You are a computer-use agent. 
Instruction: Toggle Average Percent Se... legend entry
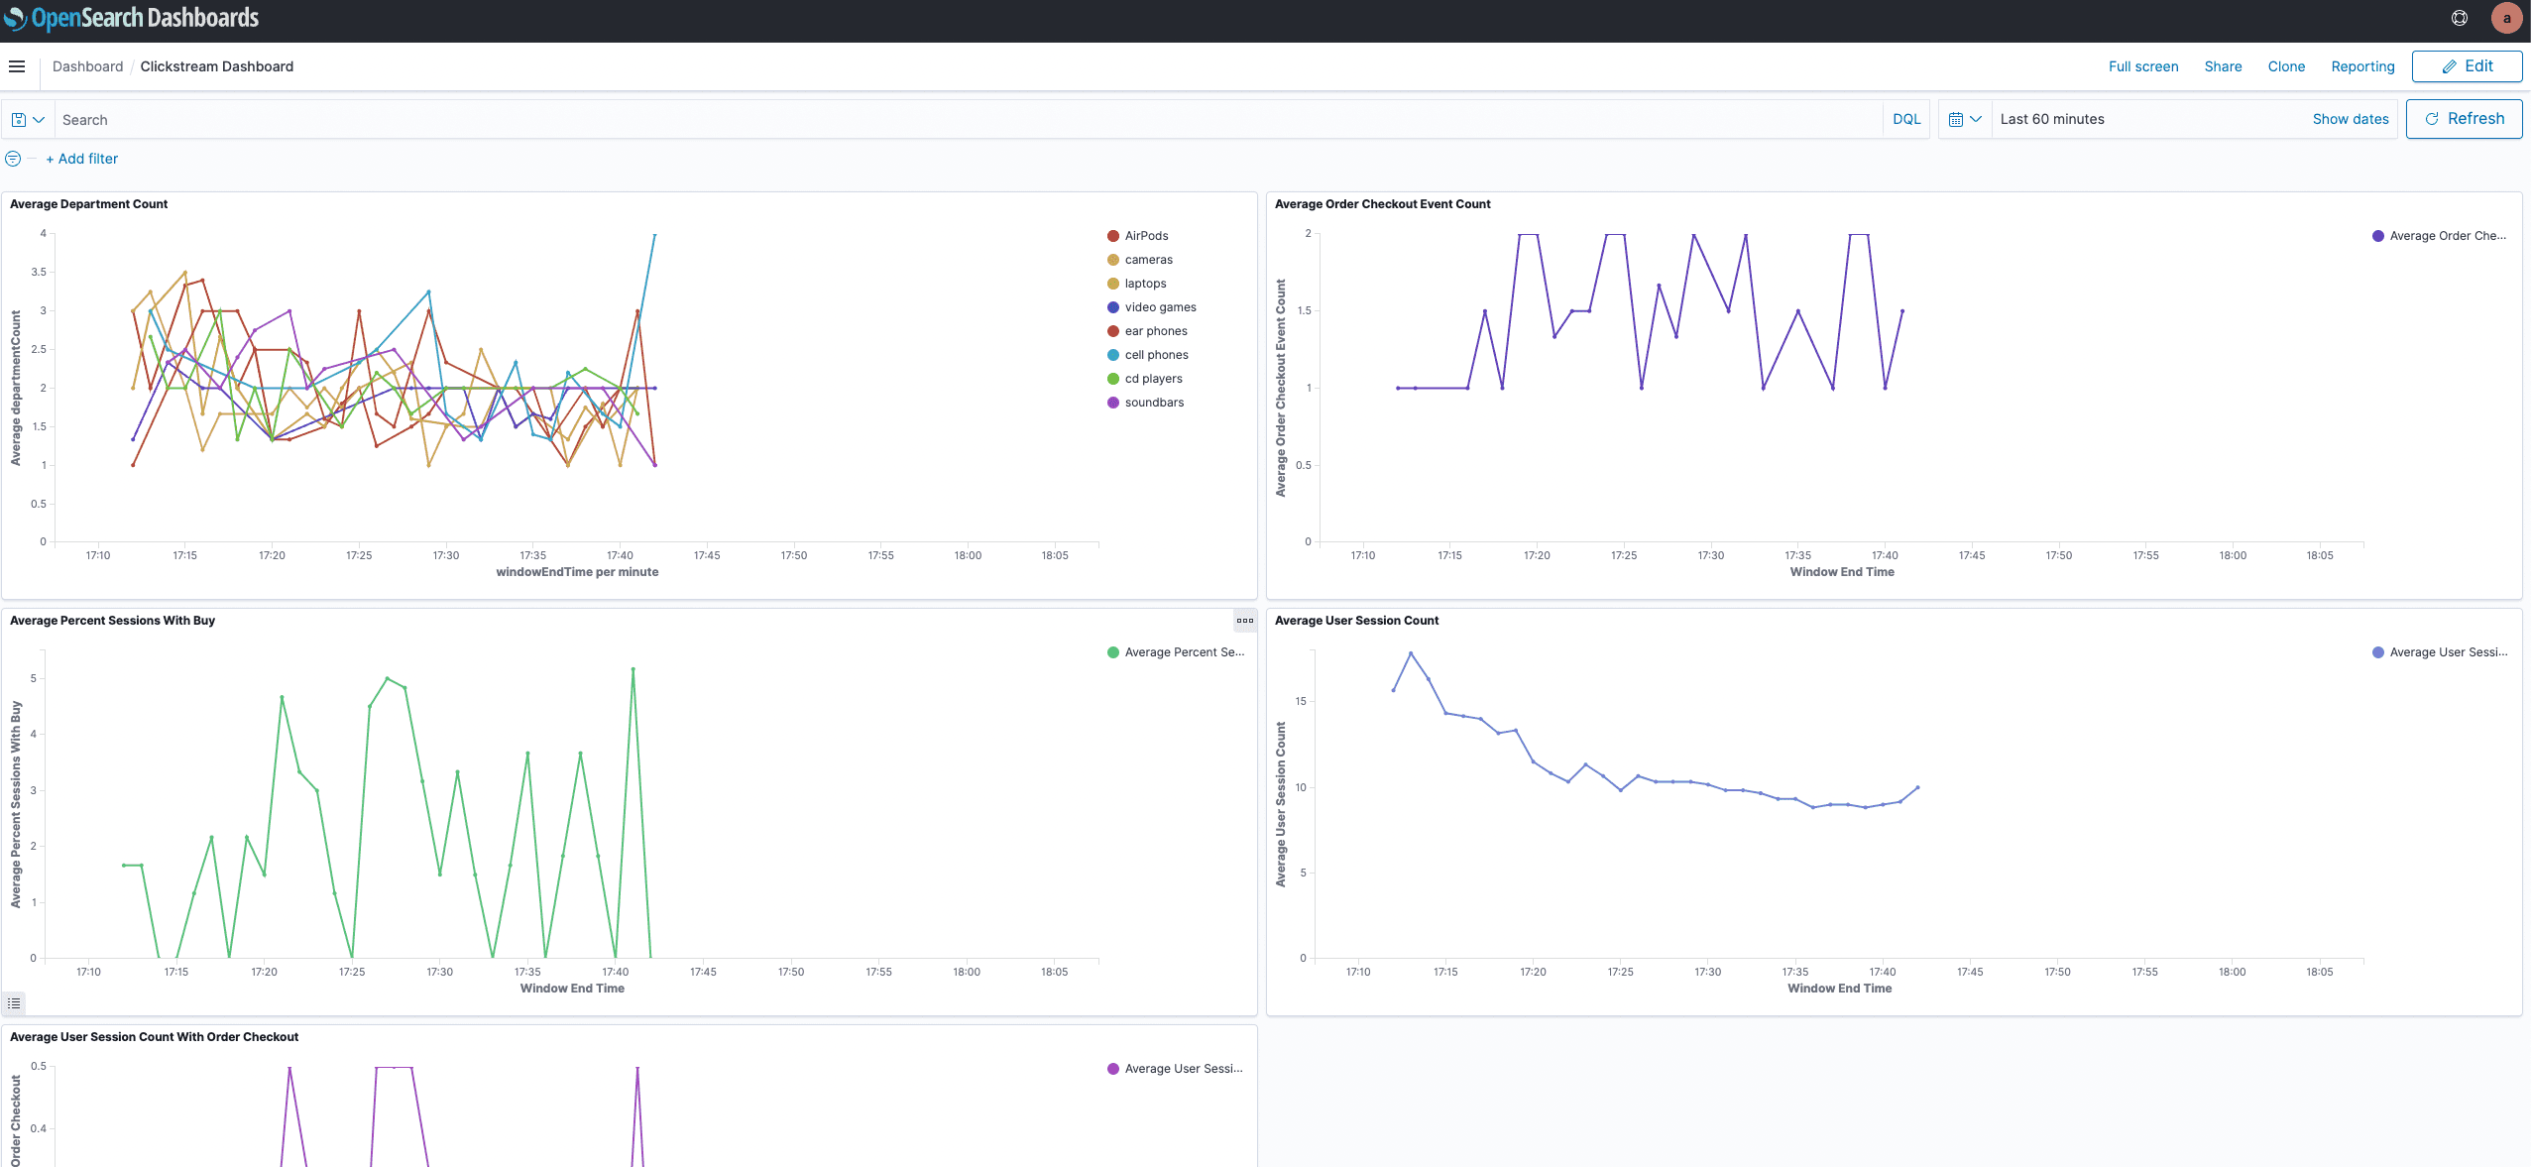coord(1176,652)
